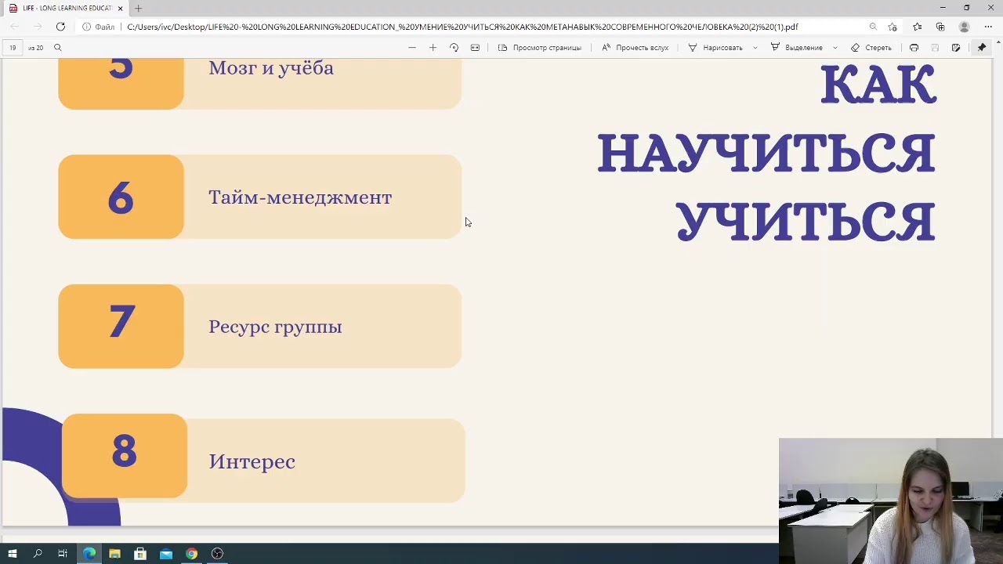This screenshot has width=1003, height=564.
Task: Click the 'Тайм-менеджмент' card text
Action: coord(300,197)
